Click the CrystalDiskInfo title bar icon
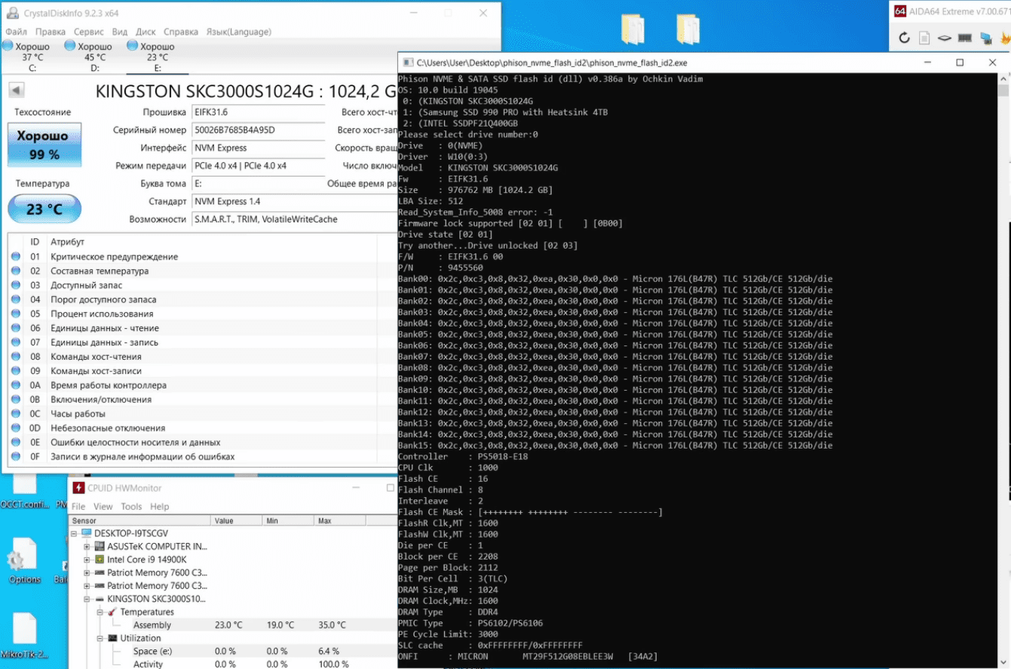Screen dimensions: 1011x669 coord(12,13)
